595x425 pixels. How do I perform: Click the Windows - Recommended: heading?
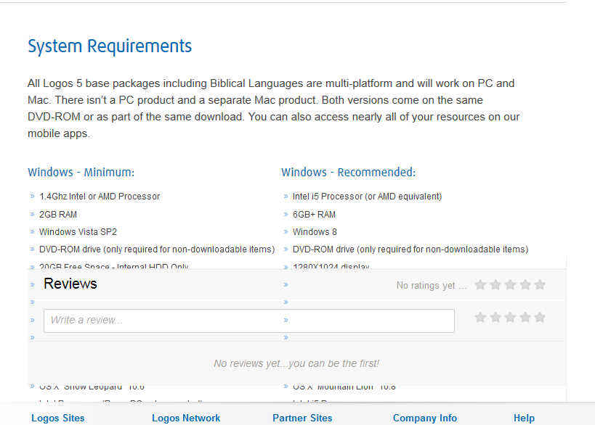coord(348,173)
